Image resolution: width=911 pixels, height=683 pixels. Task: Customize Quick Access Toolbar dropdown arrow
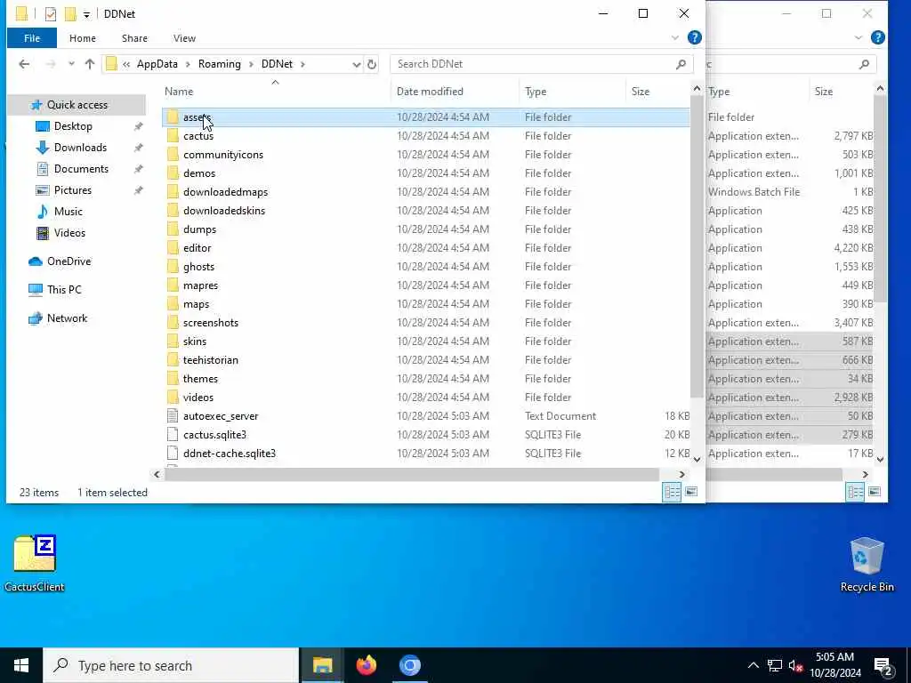86,14
